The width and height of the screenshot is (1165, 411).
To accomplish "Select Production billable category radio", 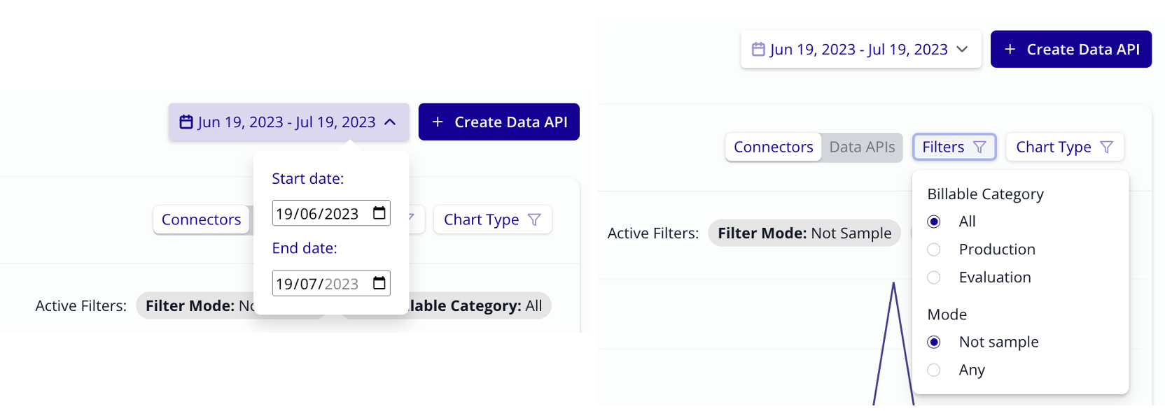I will click(x=934, y=250).
